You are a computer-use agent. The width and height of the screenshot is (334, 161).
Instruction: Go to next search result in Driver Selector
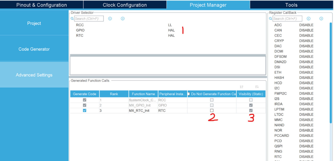click(x=123, y=18)
